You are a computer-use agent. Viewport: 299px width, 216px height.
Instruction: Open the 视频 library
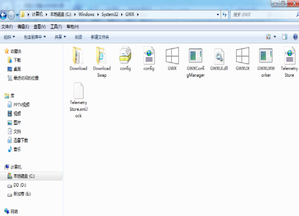point(17,113)
